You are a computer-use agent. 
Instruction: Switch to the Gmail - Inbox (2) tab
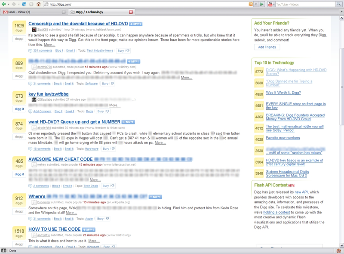pyautogui.click(x=34, y=12)
